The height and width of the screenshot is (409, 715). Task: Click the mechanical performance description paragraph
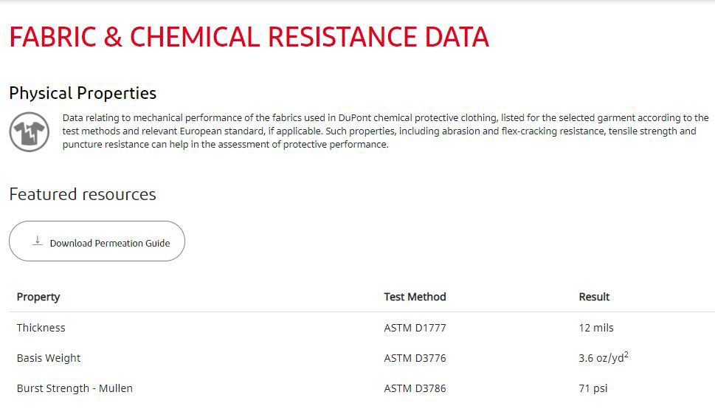(x=384, y=131)
